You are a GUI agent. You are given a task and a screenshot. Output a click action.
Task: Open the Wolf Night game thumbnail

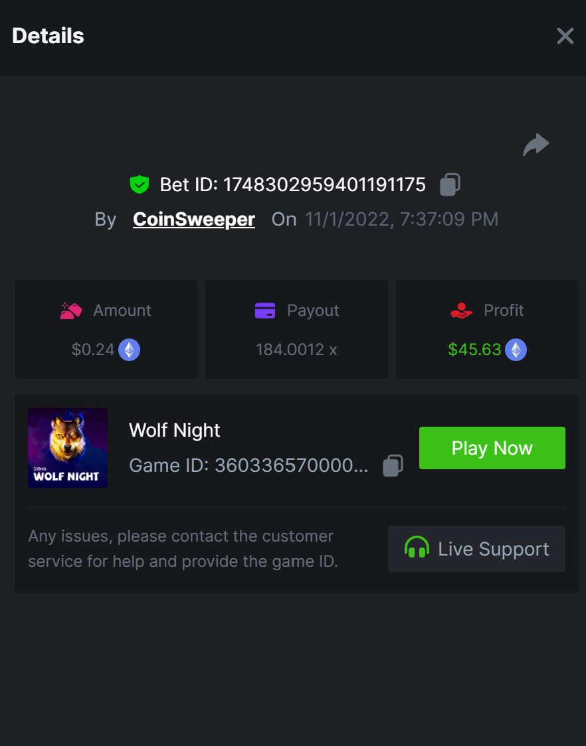pos(68,448)
